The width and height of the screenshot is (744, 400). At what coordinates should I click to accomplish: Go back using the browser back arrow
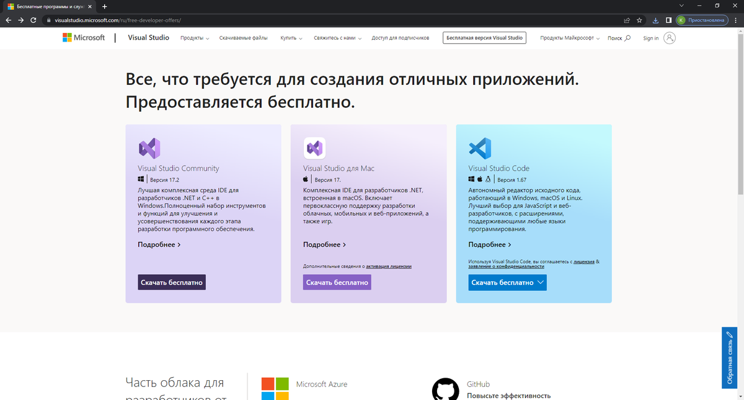(x=8, y=20)
